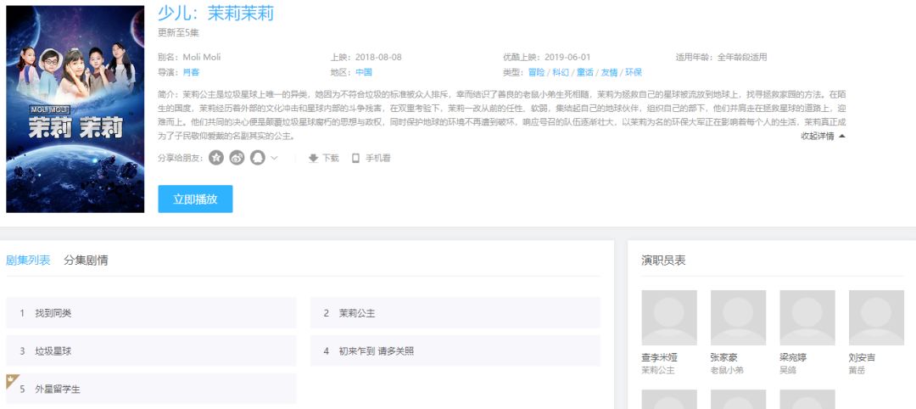Play episode 2 茉莉公主

(x=455, y=313)
